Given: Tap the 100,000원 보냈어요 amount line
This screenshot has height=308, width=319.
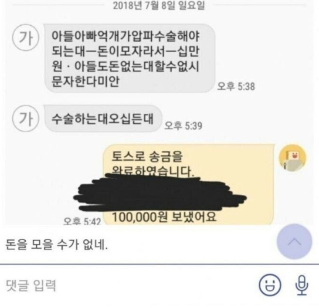Looking at the screenshot, I should coord(164,217).
